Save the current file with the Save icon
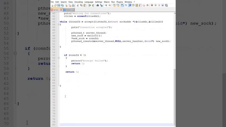The image size is (226, 127). (59, 5)
